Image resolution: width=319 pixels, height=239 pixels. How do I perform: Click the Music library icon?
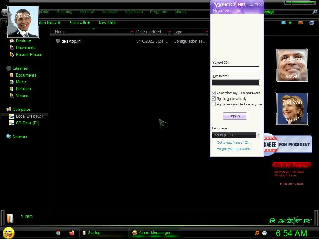click(12, 82)
